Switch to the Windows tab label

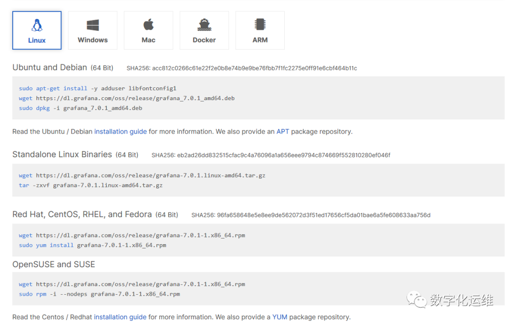tap(93, 40)
